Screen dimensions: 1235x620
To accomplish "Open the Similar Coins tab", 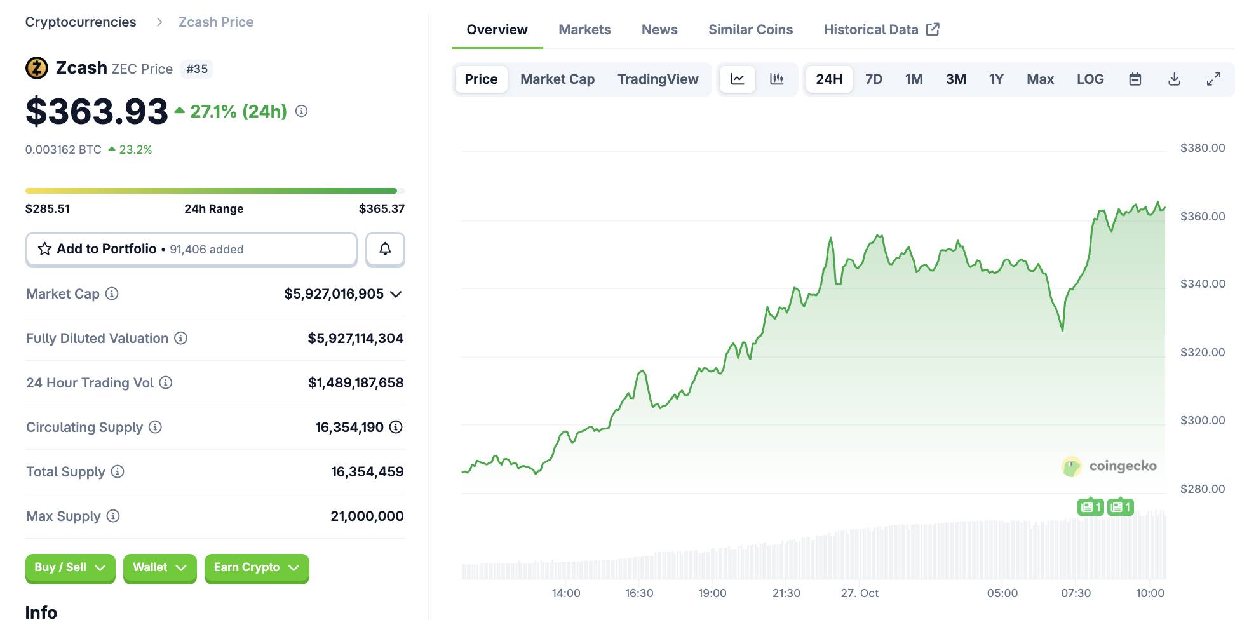I will pyautogui.click(x=750, y=30).
